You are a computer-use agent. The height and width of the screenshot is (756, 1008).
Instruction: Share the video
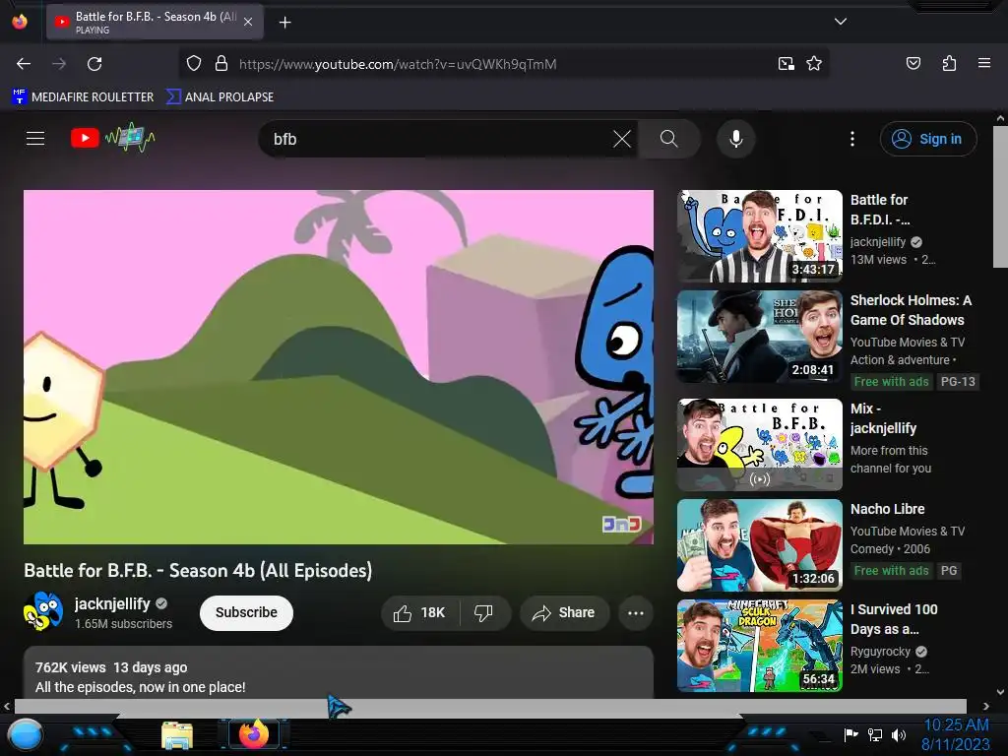coord(563,612)
